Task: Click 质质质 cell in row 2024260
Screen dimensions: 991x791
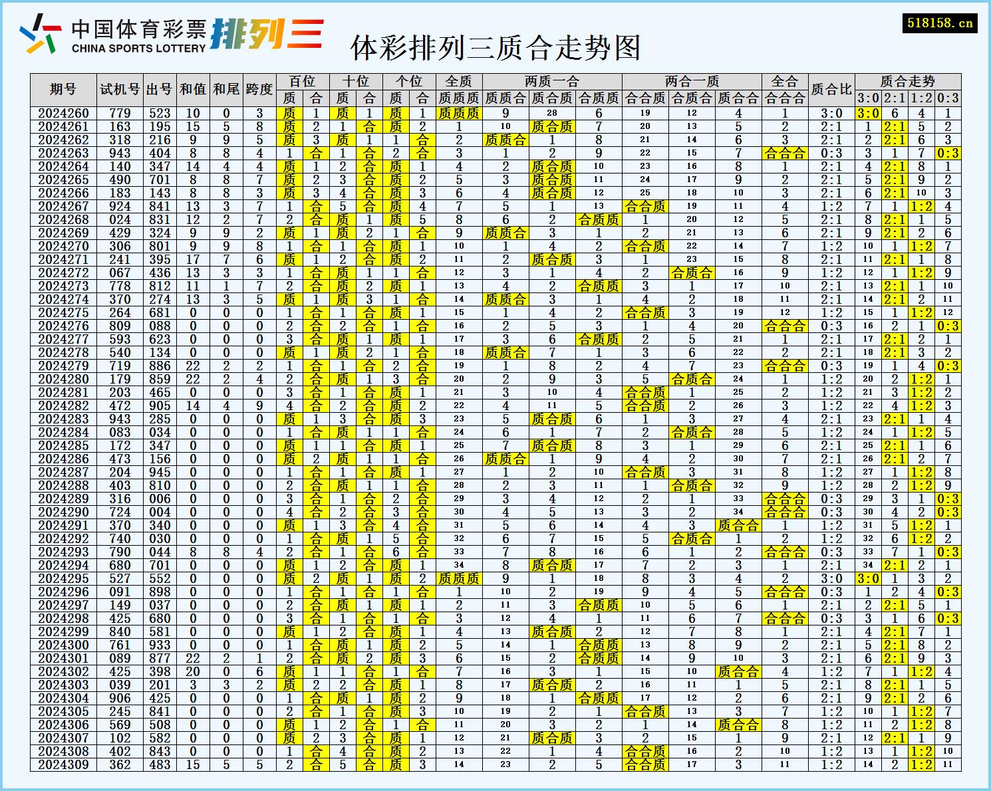Action: (x=459, y=113)
